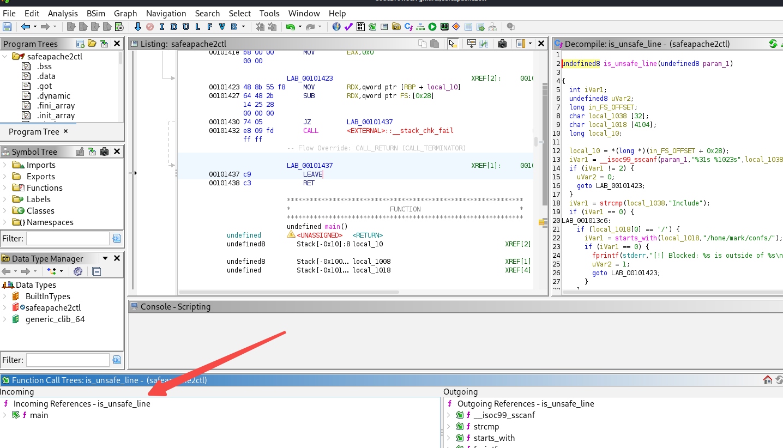Open the Analysis menu
Screen dimensions: 783x448
63,13
